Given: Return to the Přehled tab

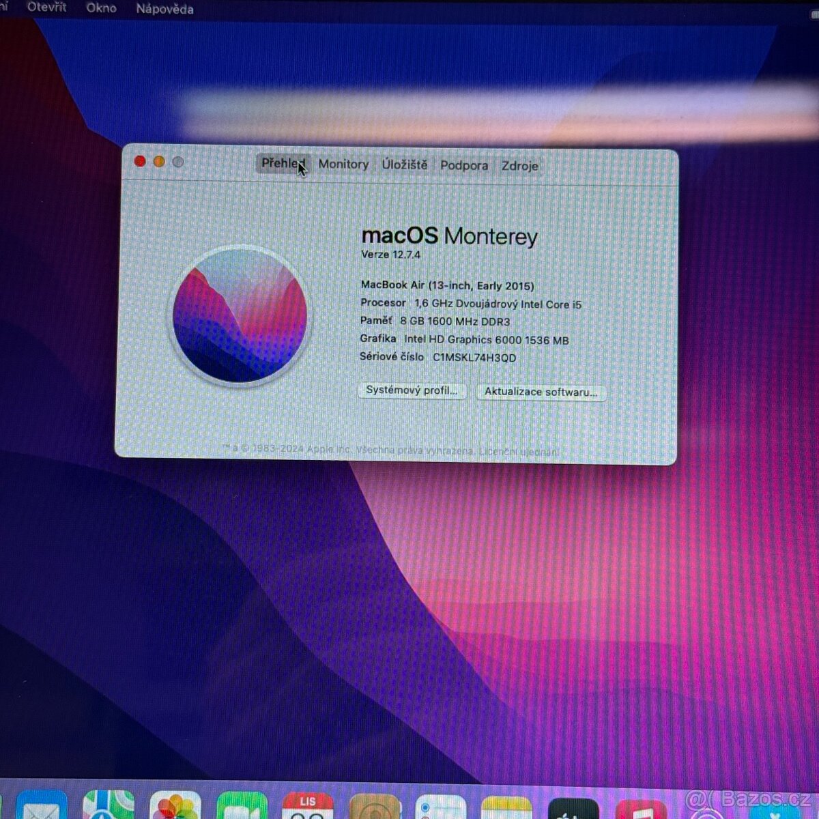Looking at the screenshot, I should pos(281,164).
